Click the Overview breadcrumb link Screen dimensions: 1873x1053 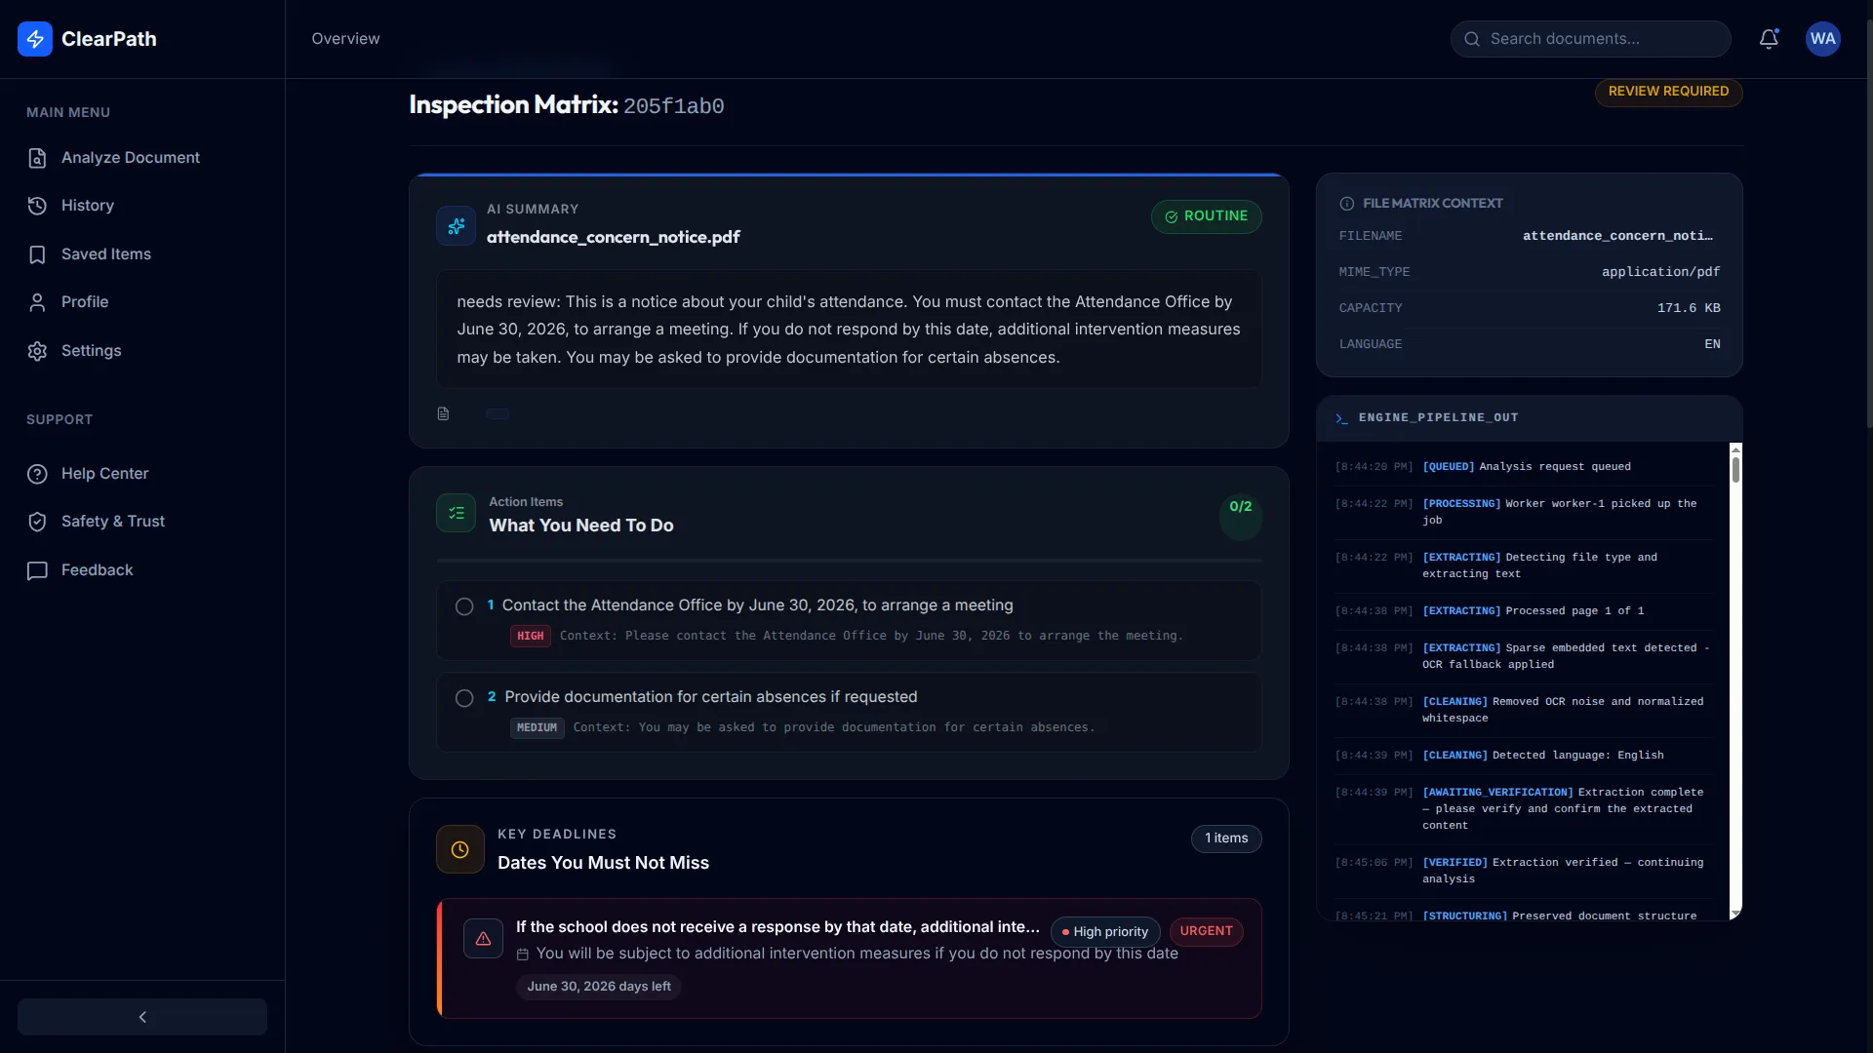(x=345, y=39)
